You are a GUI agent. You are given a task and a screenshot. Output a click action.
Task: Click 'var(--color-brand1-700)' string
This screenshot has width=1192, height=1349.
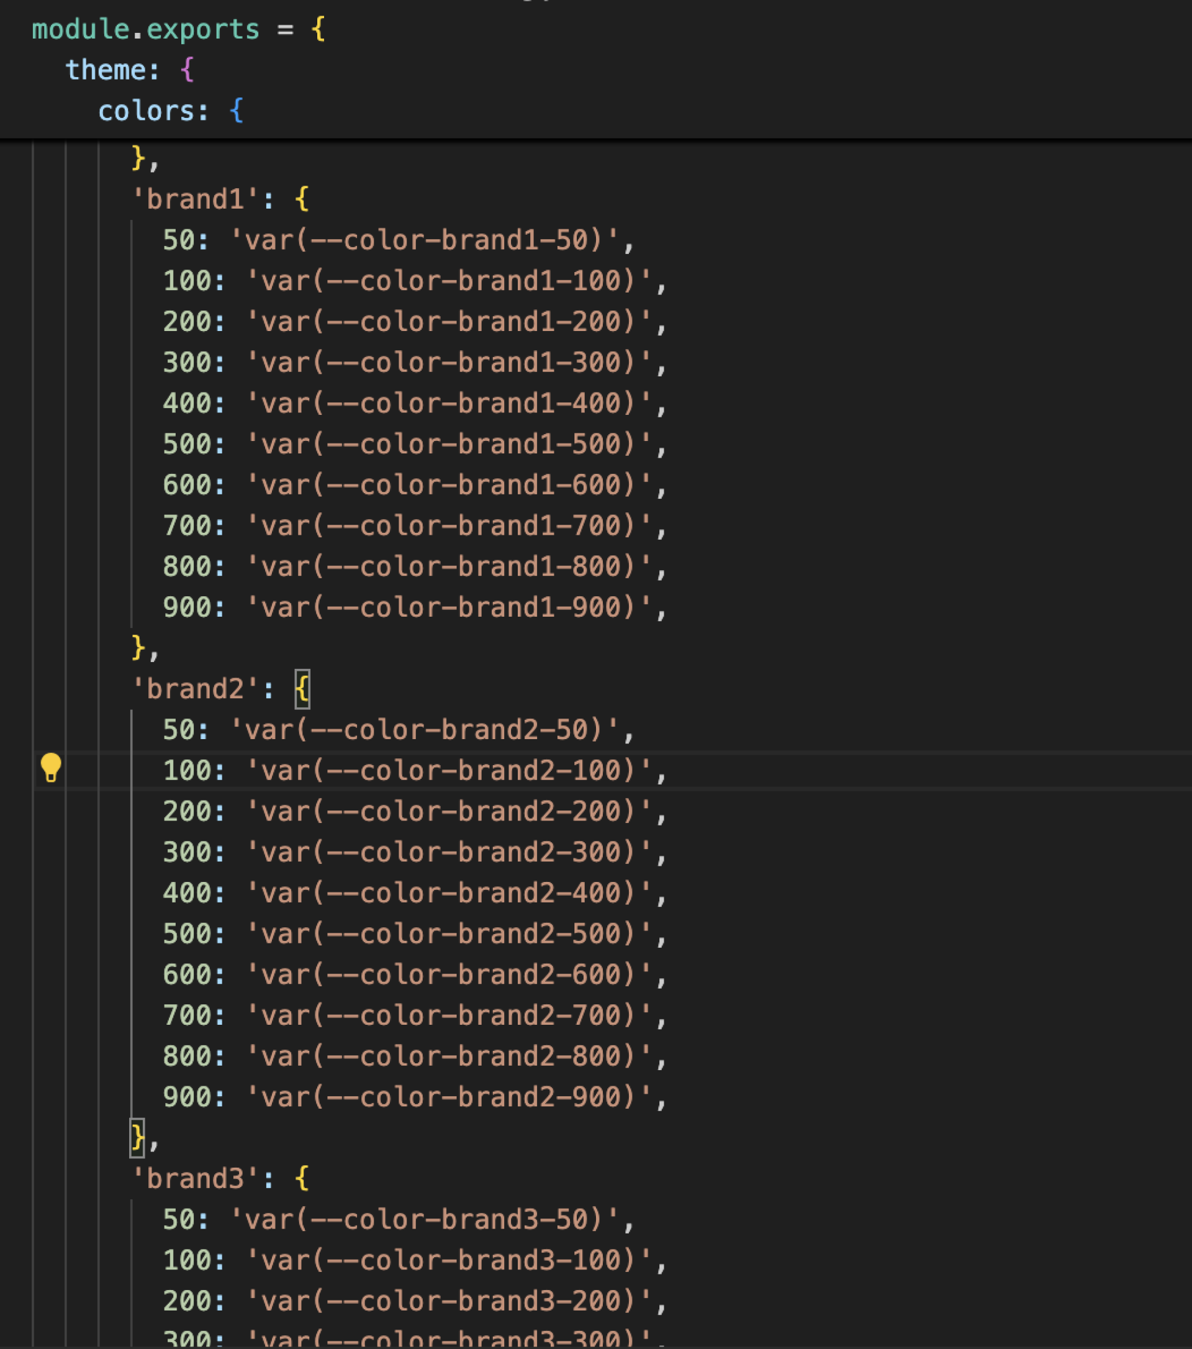(x=449, y=525)
